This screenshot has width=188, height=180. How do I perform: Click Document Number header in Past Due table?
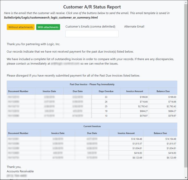(18, 91)
